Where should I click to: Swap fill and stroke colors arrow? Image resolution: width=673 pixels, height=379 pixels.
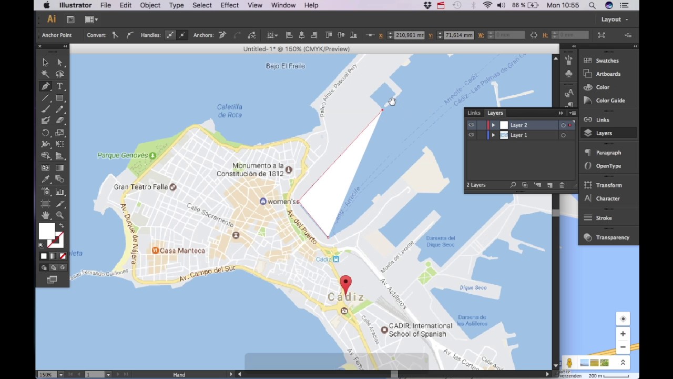point(62,226)
